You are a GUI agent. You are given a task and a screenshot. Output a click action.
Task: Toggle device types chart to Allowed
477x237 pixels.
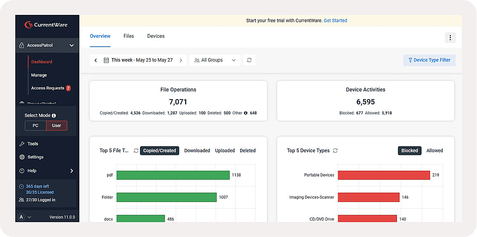coord(435,151)
